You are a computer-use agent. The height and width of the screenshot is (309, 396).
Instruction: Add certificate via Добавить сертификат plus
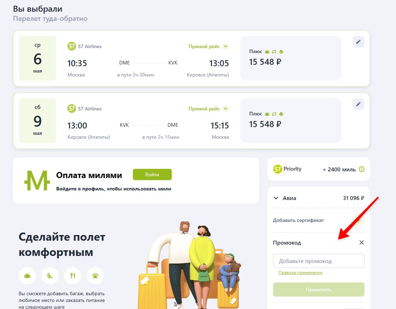(x=358, y=220)
